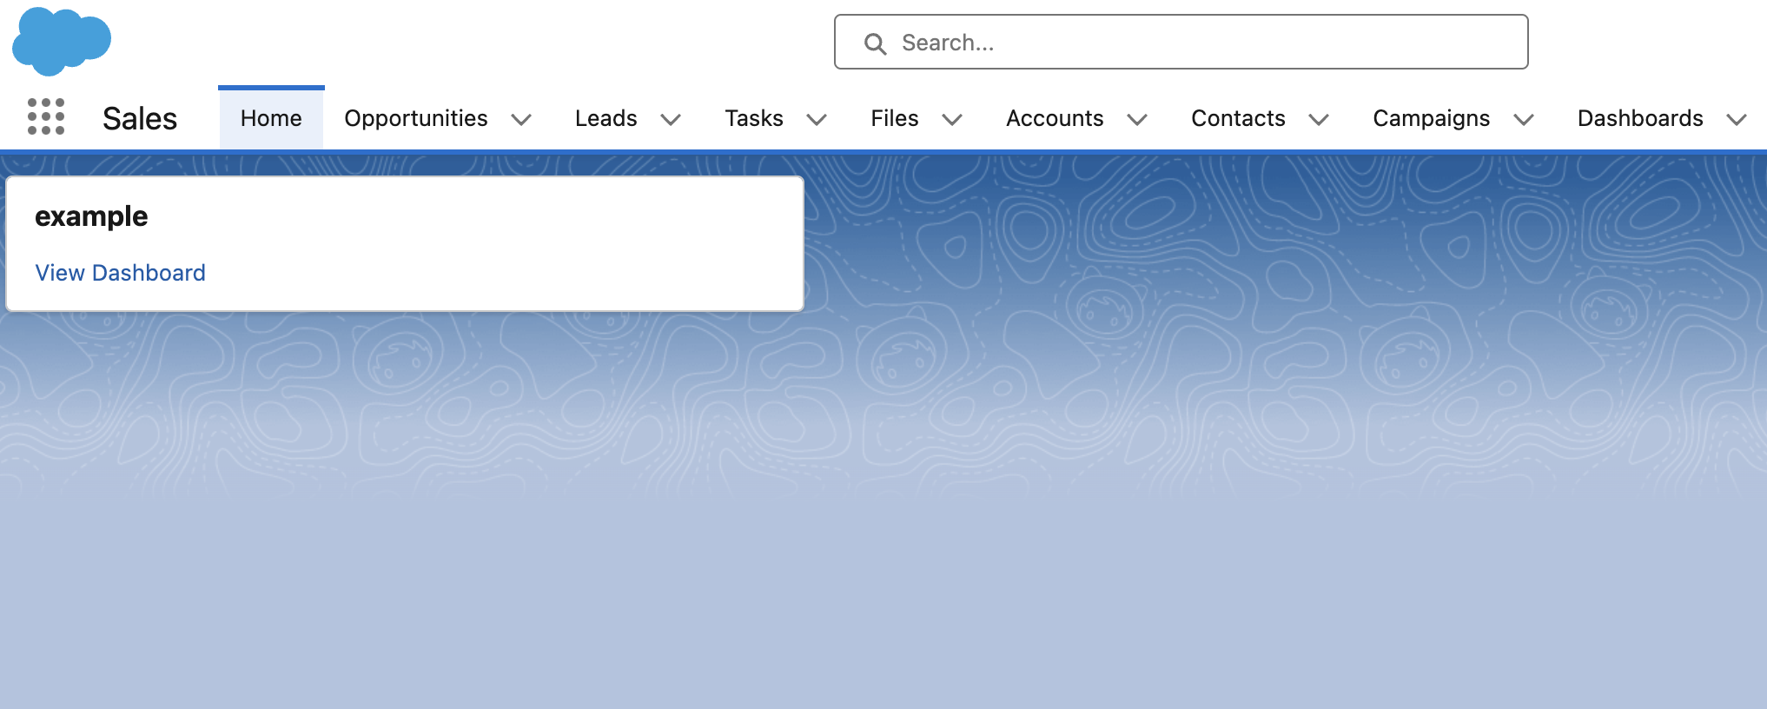The height and width of the screenshot is (709, 1767).
Task: Switch to the Home tab
Action: point(271,118)
